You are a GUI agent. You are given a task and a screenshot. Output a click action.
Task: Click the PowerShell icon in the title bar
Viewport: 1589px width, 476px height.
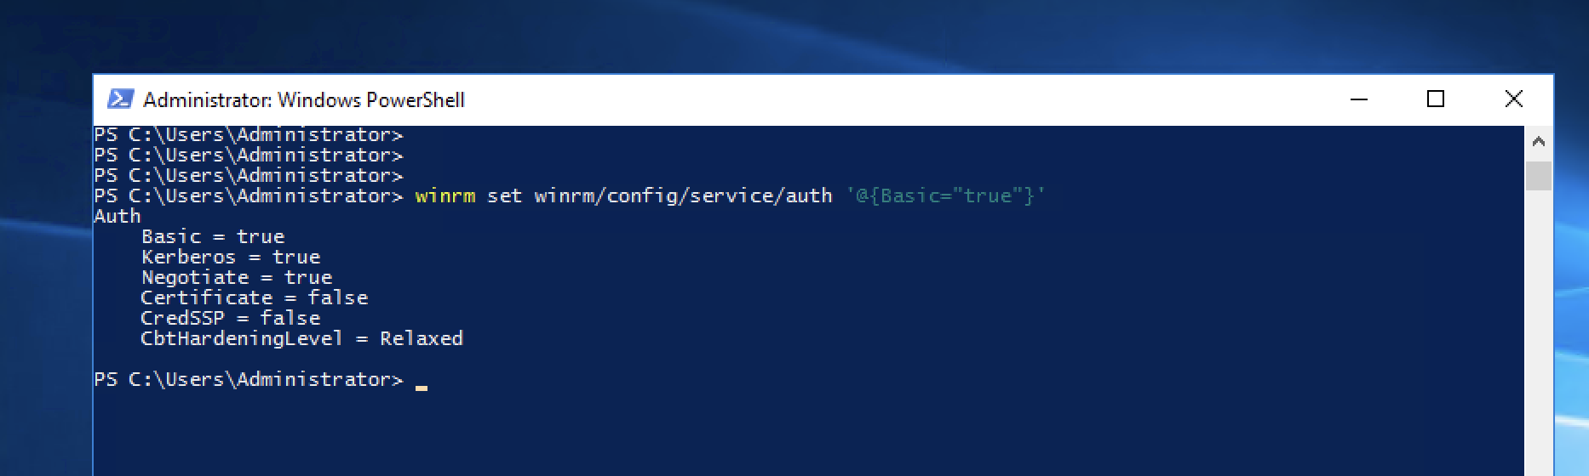click(120, 99)
